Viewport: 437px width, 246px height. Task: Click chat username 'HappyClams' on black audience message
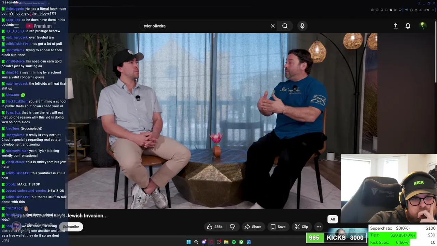coord(15,50)
